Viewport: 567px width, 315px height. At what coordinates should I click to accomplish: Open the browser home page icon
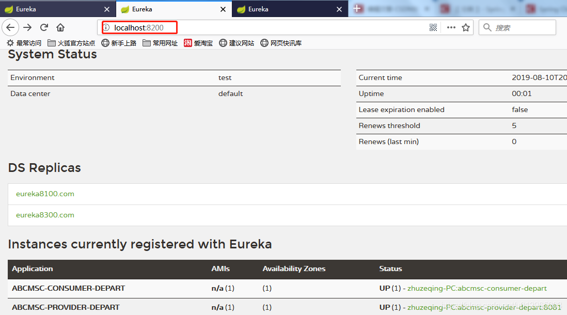pos(60,27)
